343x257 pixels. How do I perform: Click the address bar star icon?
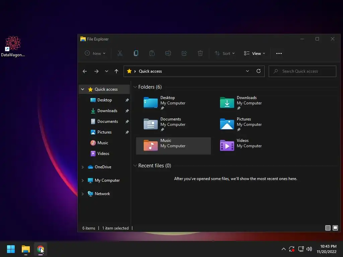[x=129, y=71]
